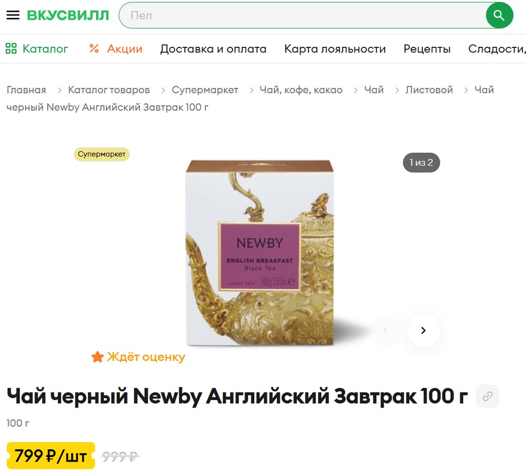Open Карта лояльности menu item
The width and height of the screenshot is (526, 473).
335,49
